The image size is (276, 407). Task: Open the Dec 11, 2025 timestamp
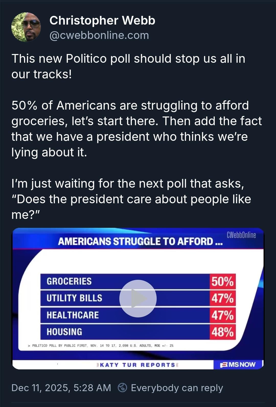61,388
